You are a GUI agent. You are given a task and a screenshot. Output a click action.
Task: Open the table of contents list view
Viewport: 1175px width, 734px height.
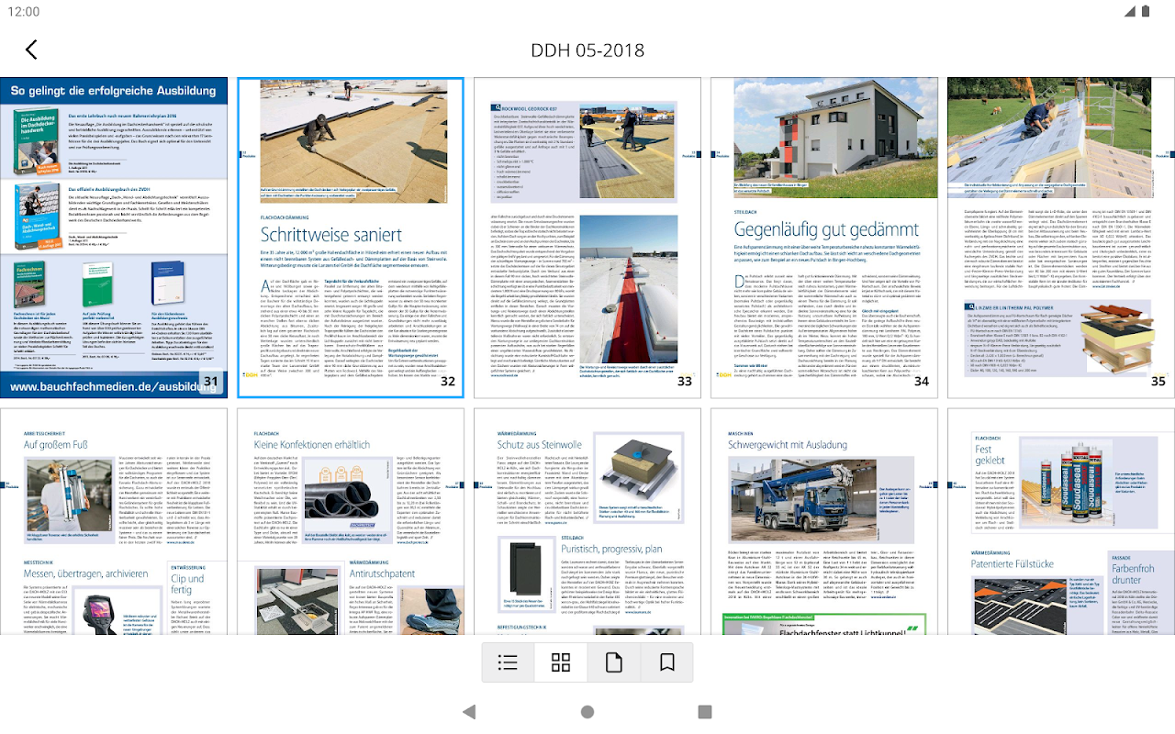pos(508,662)
